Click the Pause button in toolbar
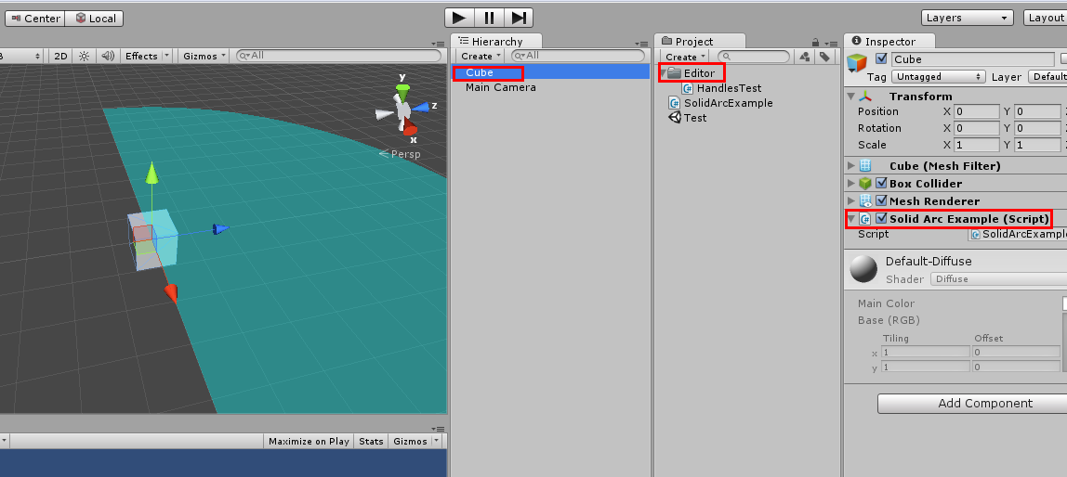The height and width of the screenshot is (477, 1067). [489, 18]
